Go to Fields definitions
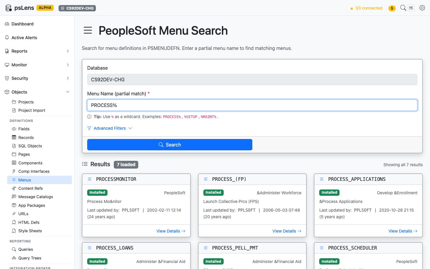 (39, 129)
